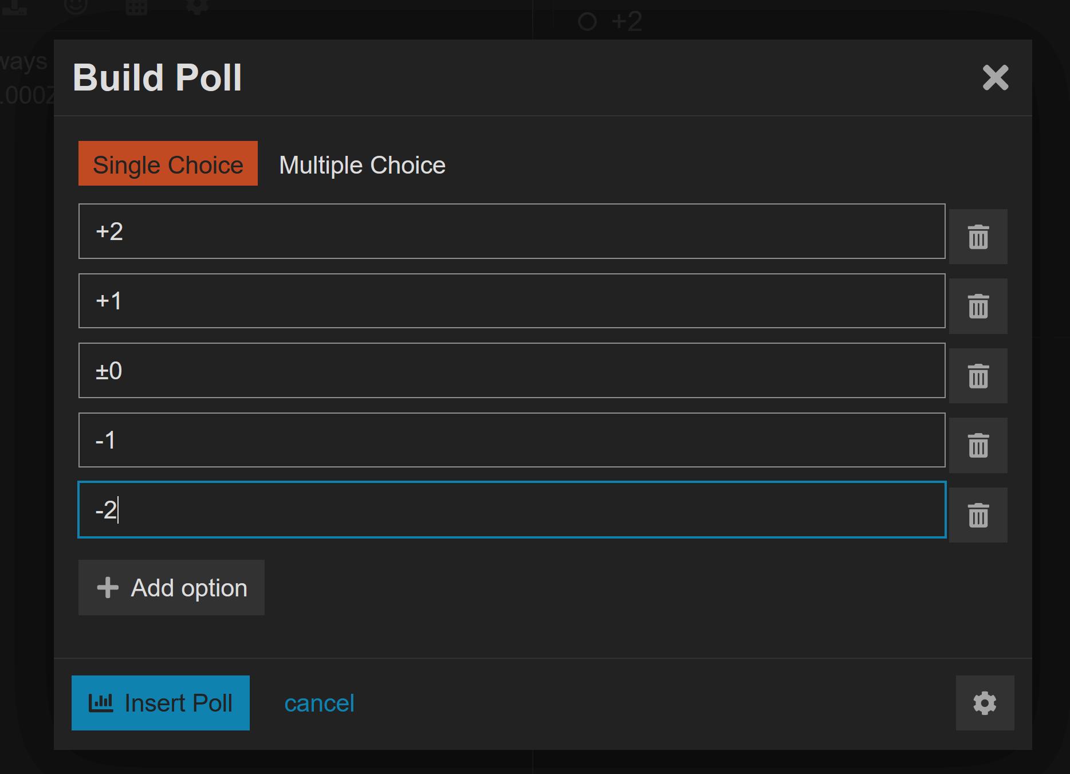Switch to Single Choice poll type
The width and height of the screenshot is (1070, 774).
(168, 164)
